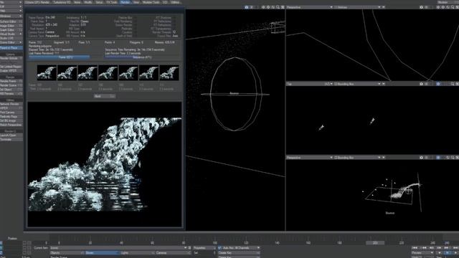Image resolution: width=459 pixels, height=258 pixels.
Task: Click the left viewport zoom magnifier icon
Action: pos(278,7)
